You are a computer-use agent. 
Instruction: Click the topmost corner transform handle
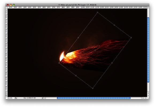coord(98,12)
